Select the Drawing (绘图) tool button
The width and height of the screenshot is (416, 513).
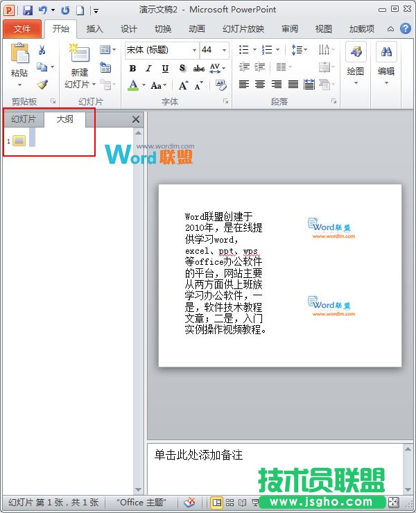tap(356, 61)
